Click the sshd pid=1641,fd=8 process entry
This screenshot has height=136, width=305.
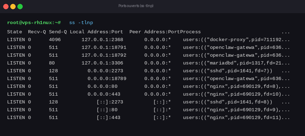(228, 102)
